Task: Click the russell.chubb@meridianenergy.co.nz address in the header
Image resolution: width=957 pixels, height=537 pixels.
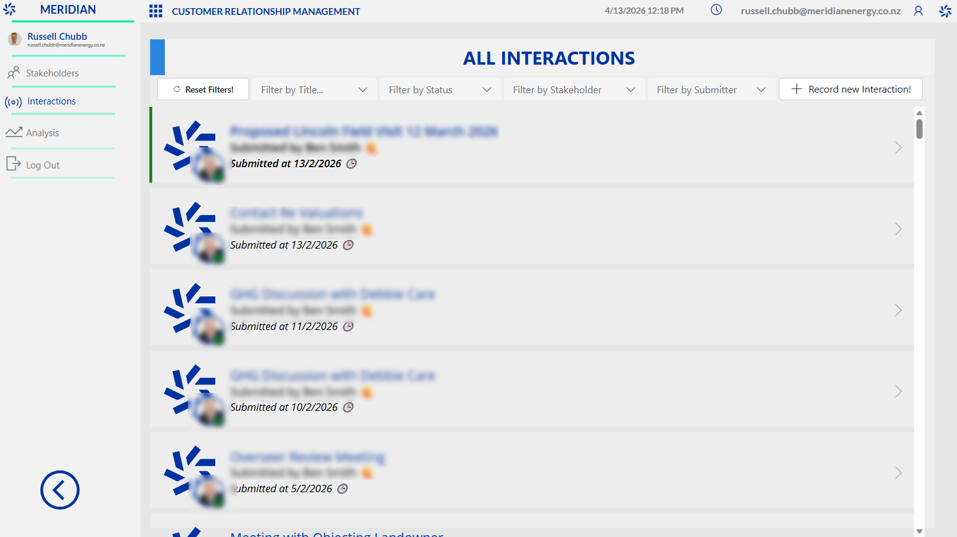Action: [x=821, y=11]
